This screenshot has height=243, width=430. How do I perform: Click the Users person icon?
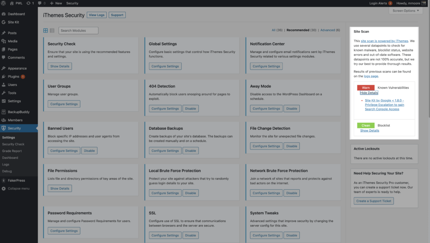[x=3, y=85]
